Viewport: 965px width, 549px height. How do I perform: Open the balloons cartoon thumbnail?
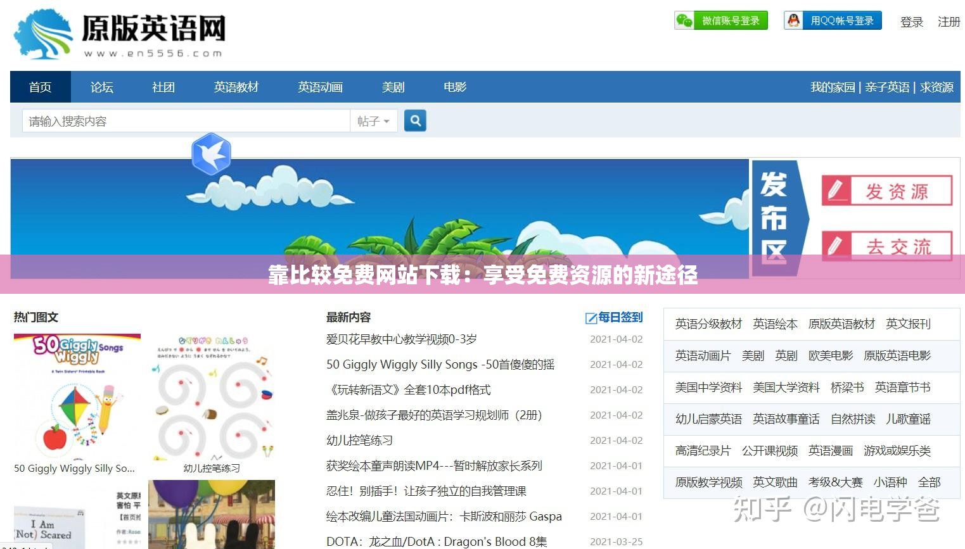point(212,514)
